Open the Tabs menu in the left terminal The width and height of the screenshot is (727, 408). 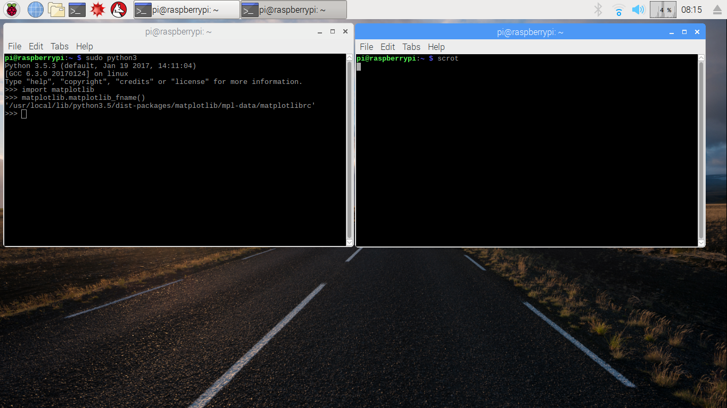click(60, 46)
